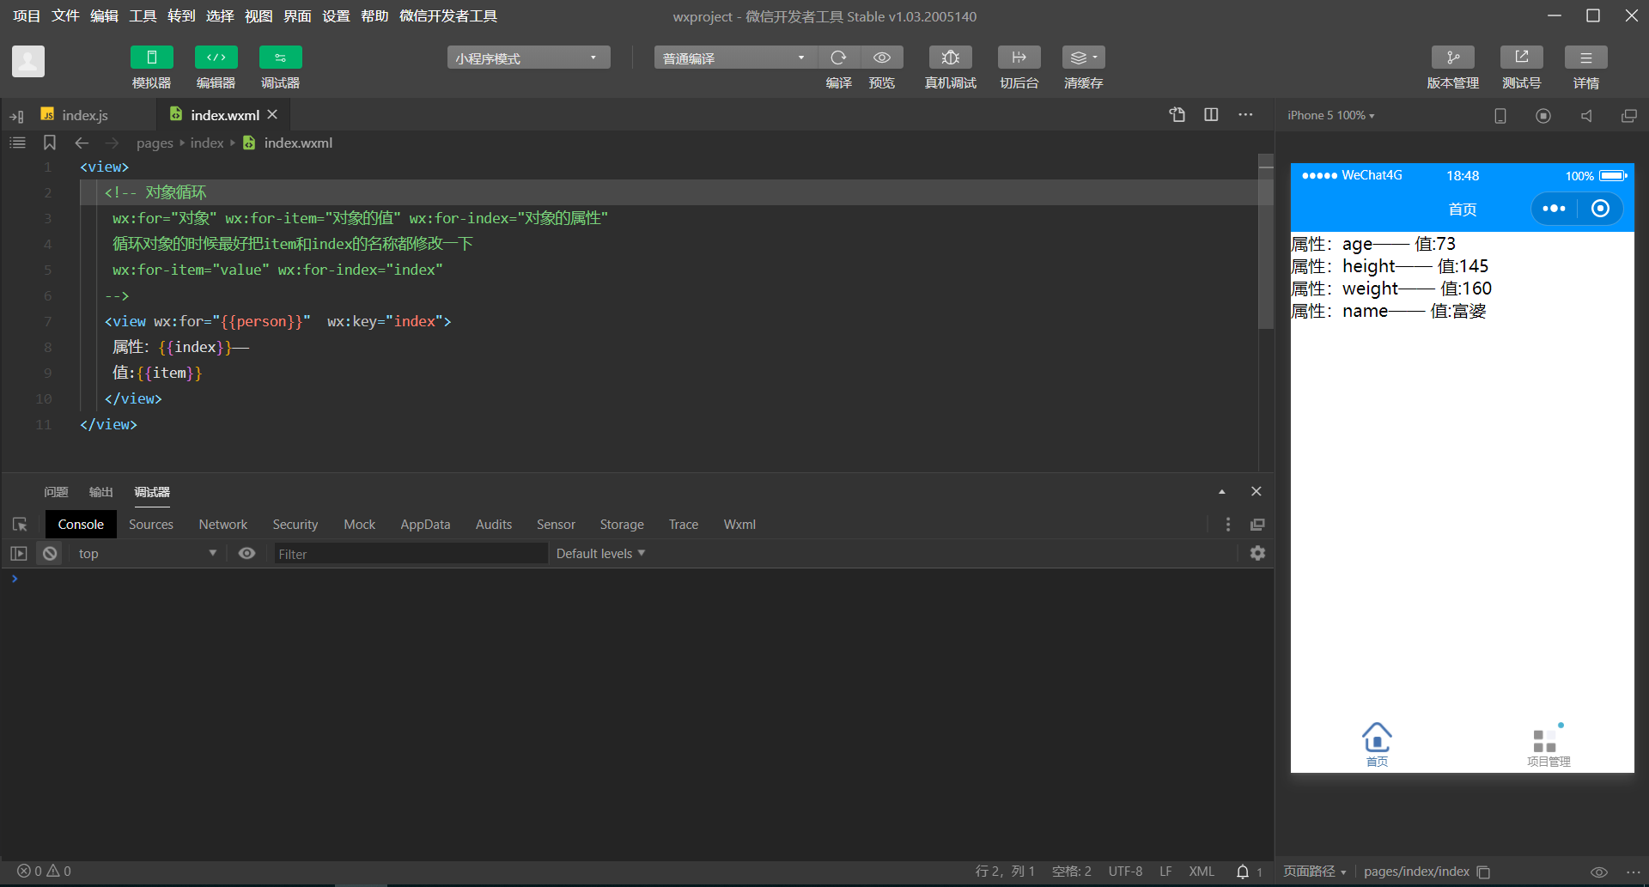Open the Sources devtools tab
Screen dimensions: 1649x887
pyautogui.click(x=151, y=525)
